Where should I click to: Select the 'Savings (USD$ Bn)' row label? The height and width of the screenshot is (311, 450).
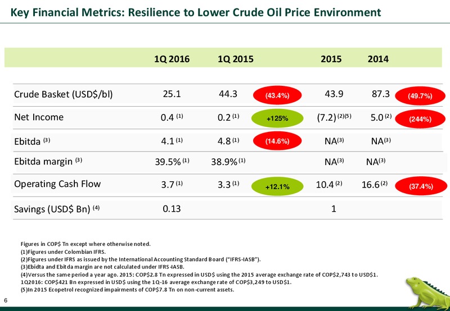coord(57,209)
